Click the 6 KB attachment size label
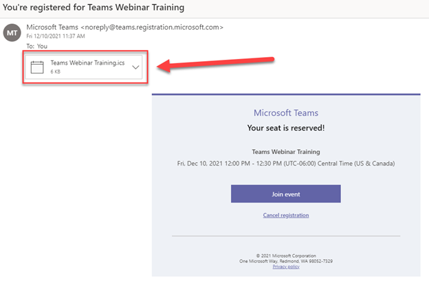The image size is (429, 281). pyautogui.click(x=55, y=71)
